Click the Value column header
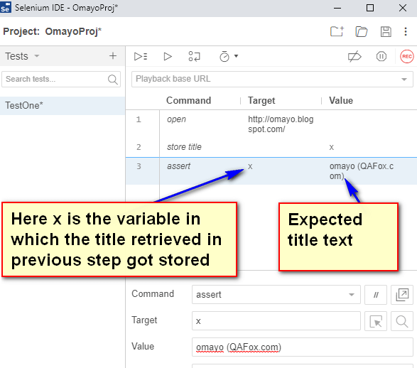Image resolution: width=417 pixels, height=368 pixels. pos(341,100)
